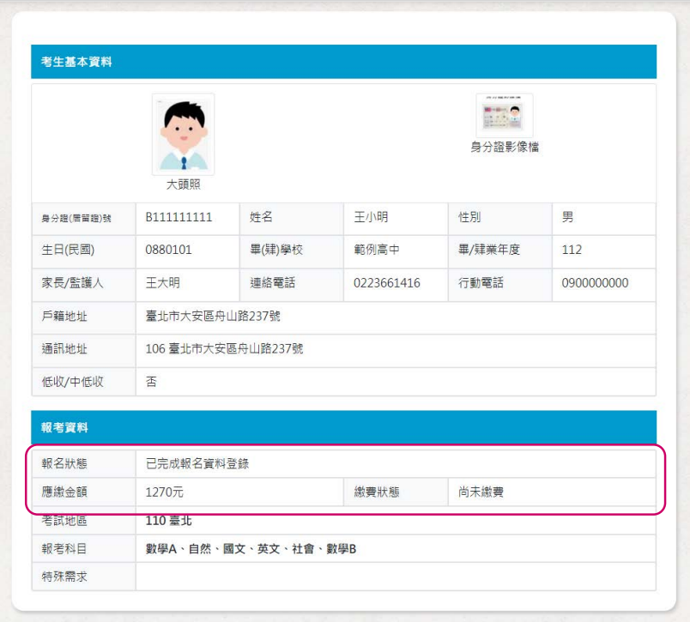The height and width of the screenshot is (622, 690).
Task: Select the ID number B111111111
Action: click(179, 218)
